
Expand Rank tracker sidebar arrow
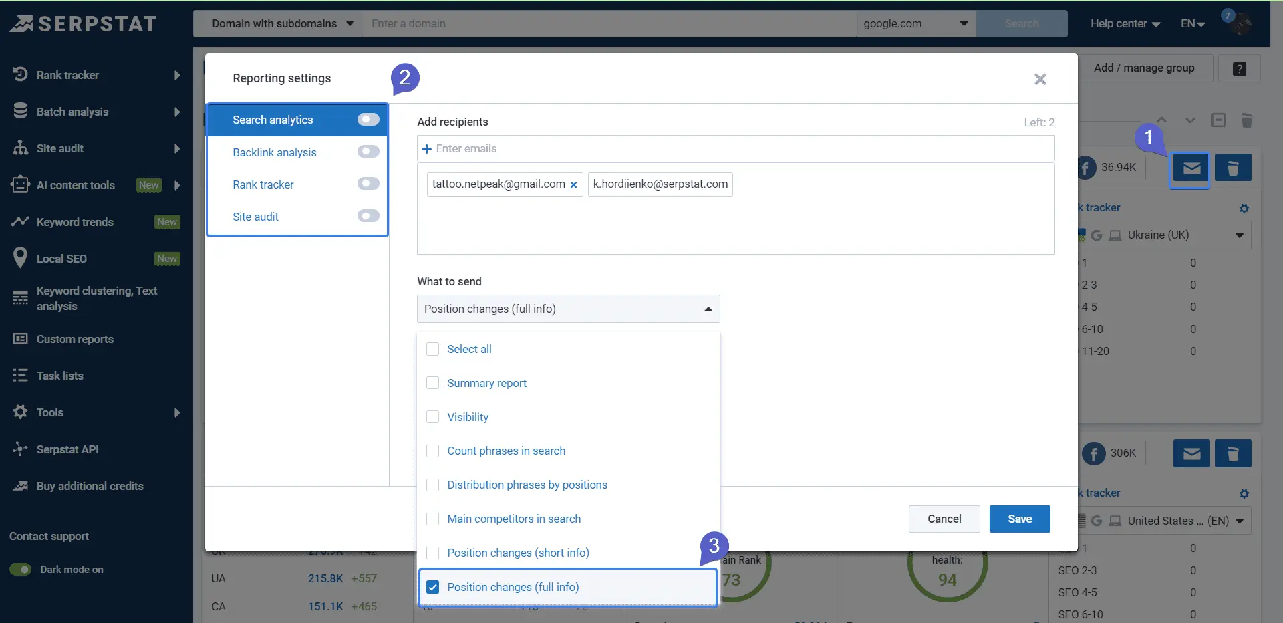(177, 75)
